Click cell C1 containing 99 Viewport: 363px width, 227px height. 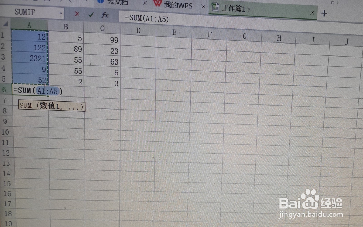click(102, 39)
